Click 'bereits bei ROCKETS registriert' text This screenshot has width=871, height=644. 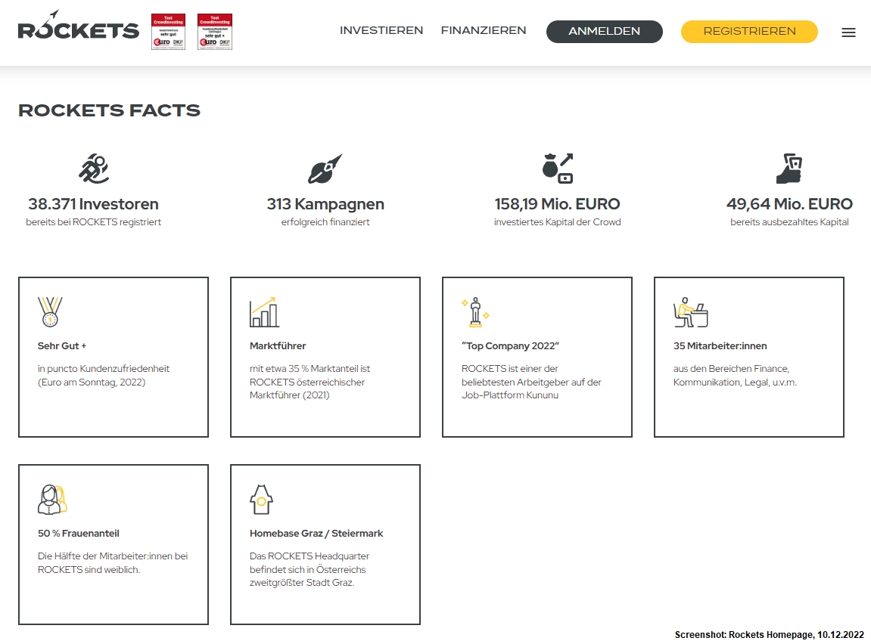pos(93,222)
